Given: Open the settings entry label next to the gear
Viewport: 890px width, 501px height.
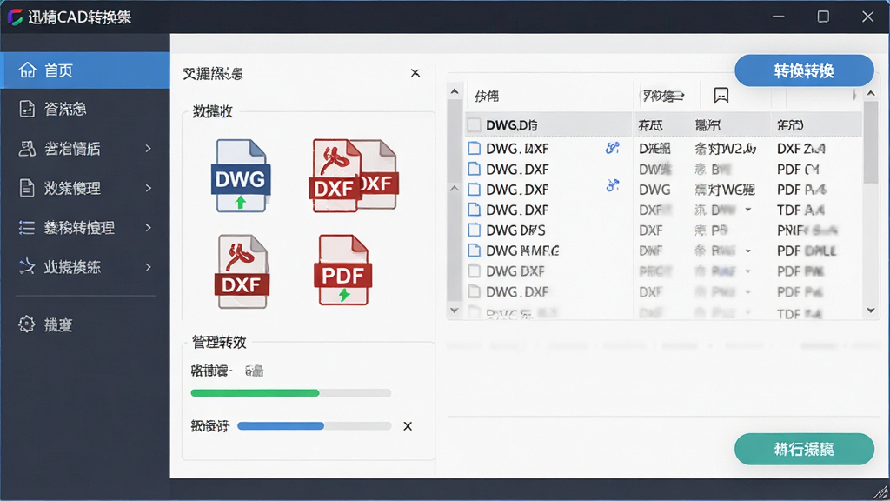Looking at the screenshot, I should click(x=58, y=325).
